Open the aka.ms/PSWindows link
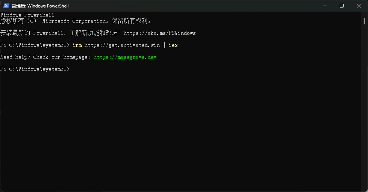The image size is (368, 192). 160,33
